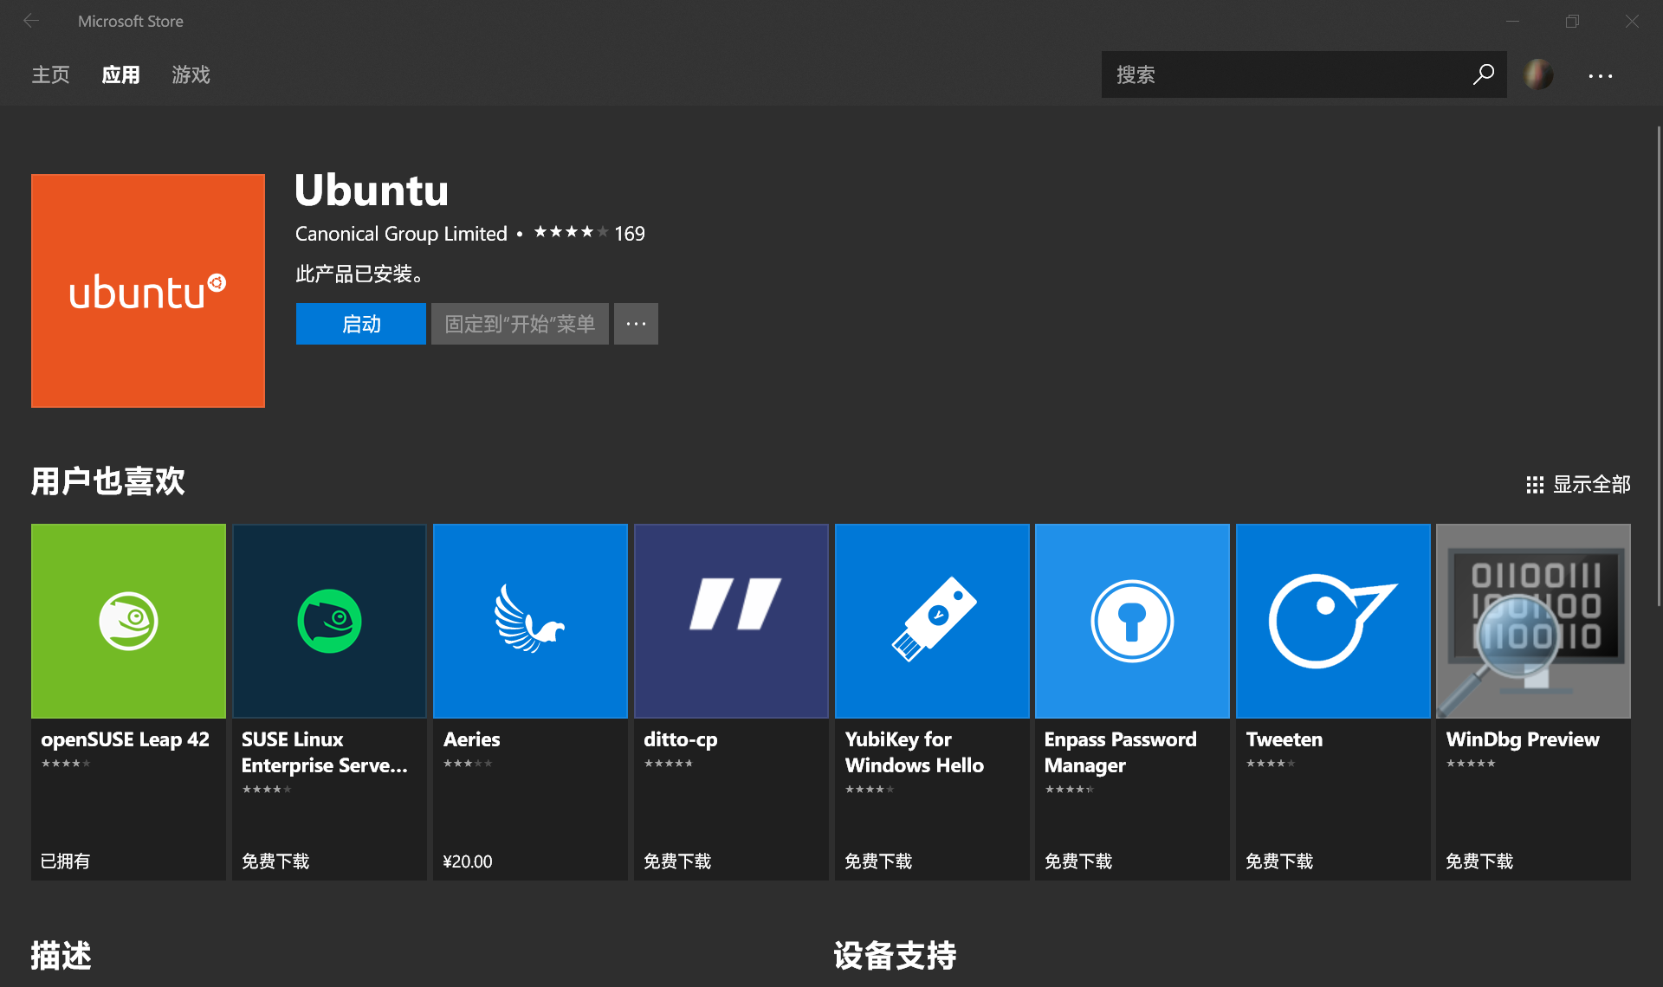Click the pin to Start menu button
This screenshot has width=1663, height=987.
coord(520,324)
